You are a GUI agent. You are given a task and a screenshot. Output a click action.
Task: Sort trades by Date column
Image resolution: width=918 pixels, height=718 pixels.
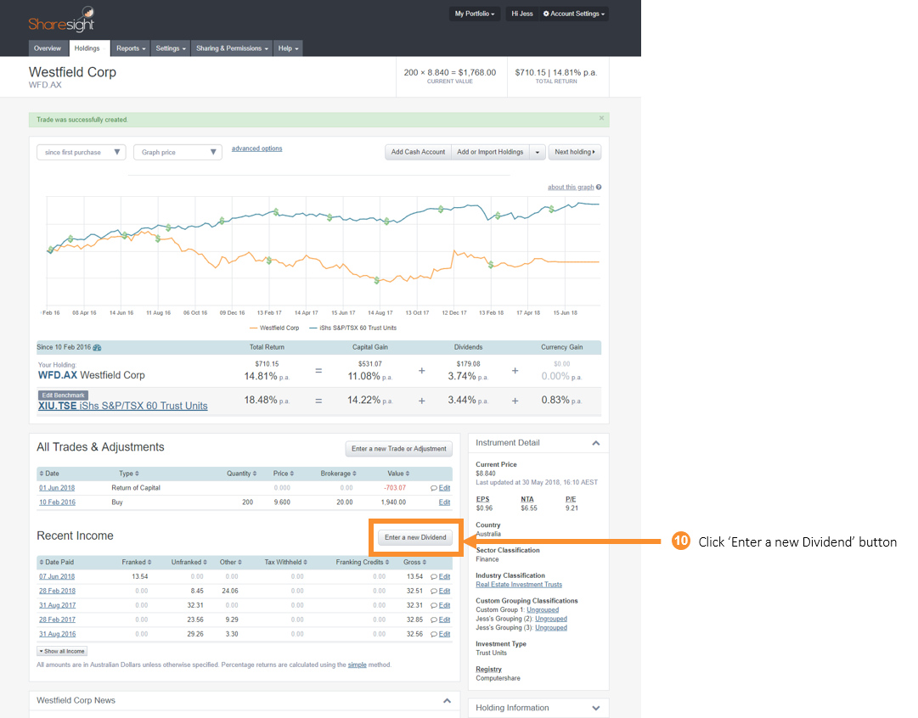49,474
